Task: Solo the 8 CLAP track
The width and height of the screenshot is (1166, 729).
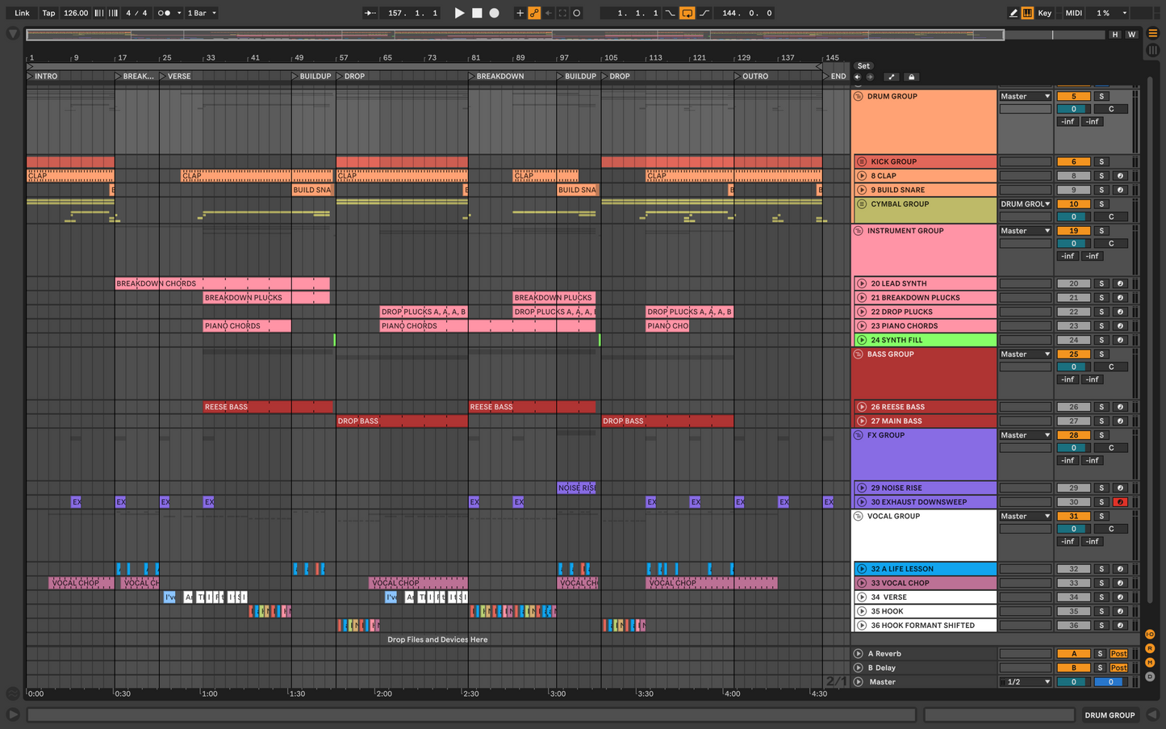Action: coord(1101,176)
